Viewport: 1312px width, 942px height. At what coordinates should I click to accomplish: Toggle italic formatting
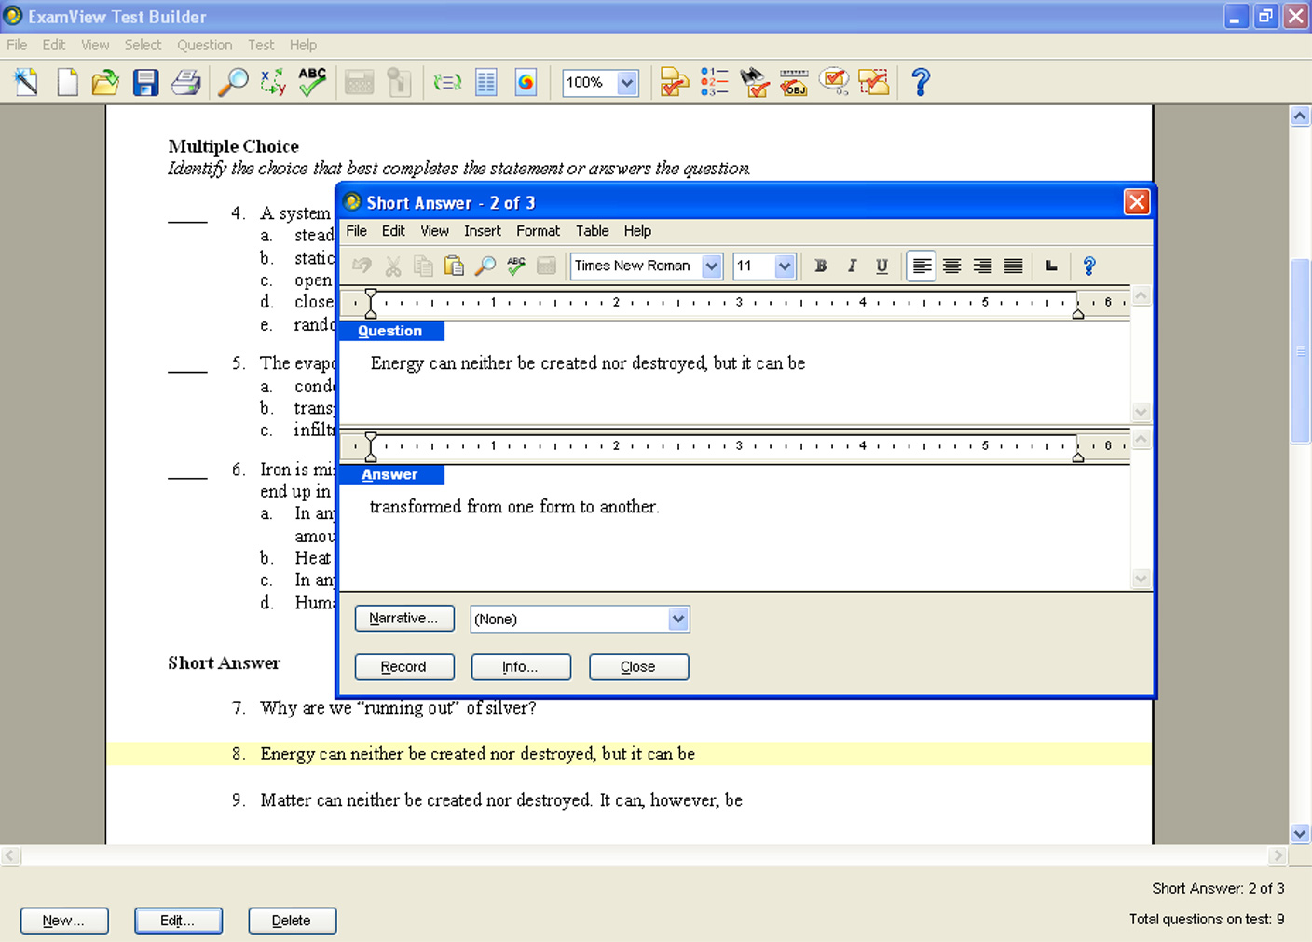click(x=851, y=266)
